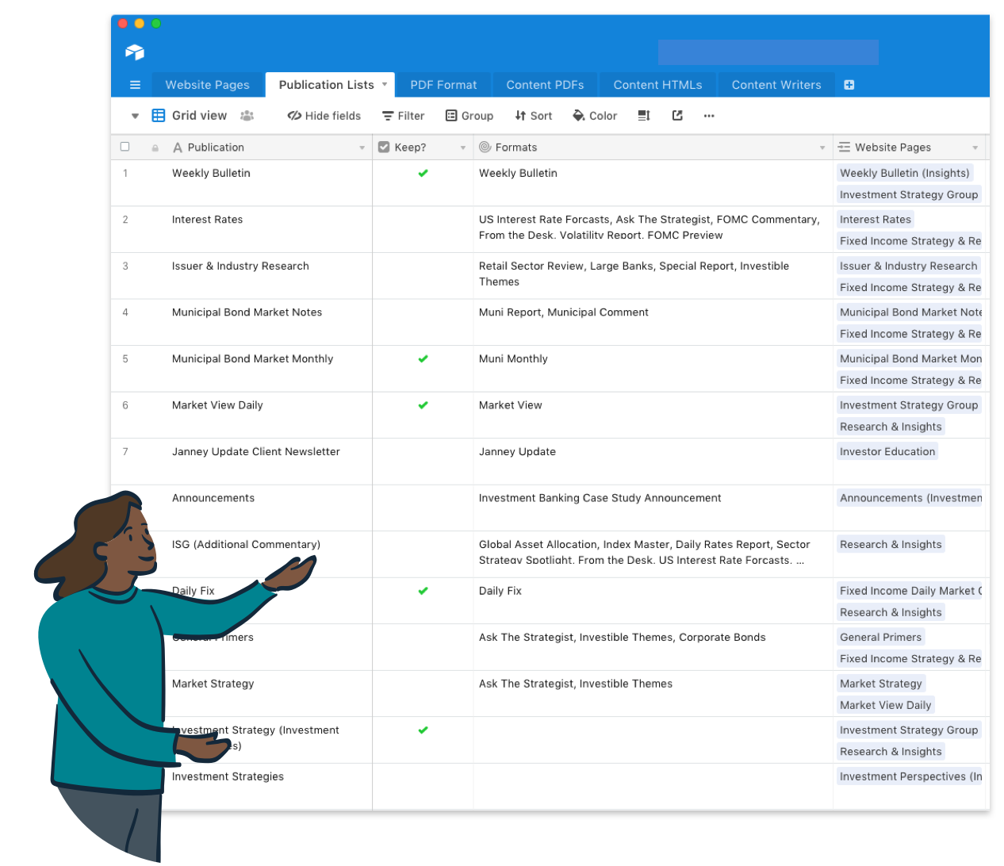Toggle the select-all rows checkbox
The width and height of the screenshot is (1004, 866).
coord(125,147)
